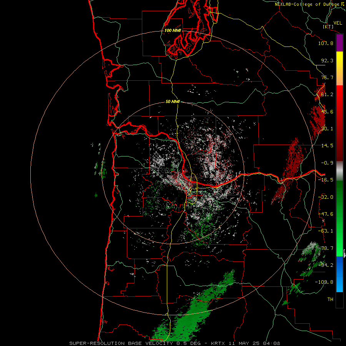Click the gray segment of the color bar
The height and width of the screenshot is (346, 346).
pos(339,171)
